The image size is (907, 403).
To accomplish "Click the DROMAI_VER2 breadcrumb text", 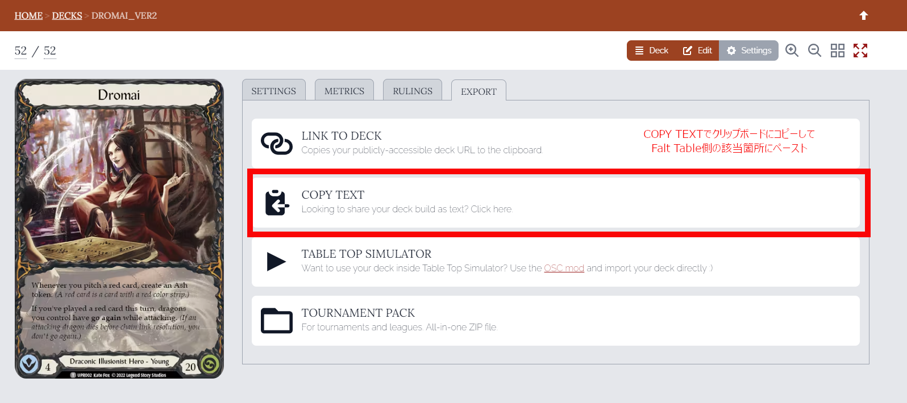I will click(x=124, y=15).
